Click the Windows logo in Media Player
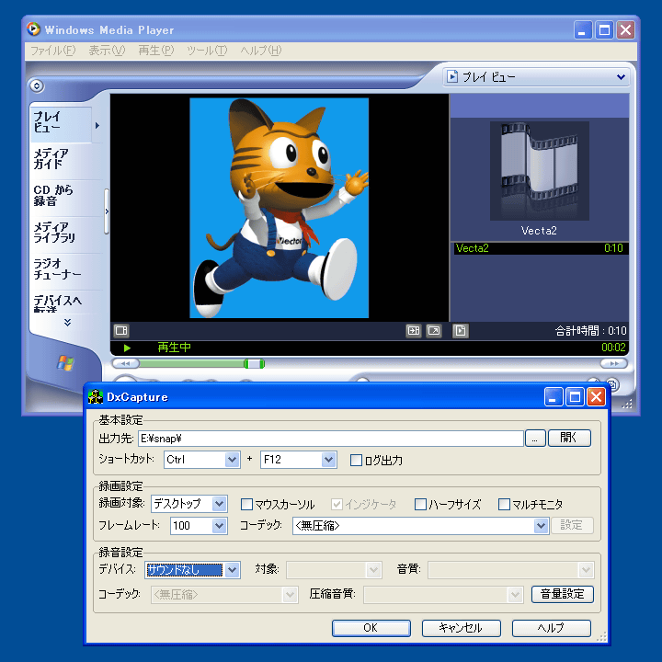This screenshot has width=662, height=662. 66,362
